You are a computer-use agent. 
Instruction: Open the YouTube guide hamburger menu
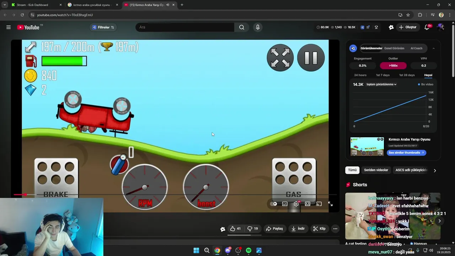(9, 27)
